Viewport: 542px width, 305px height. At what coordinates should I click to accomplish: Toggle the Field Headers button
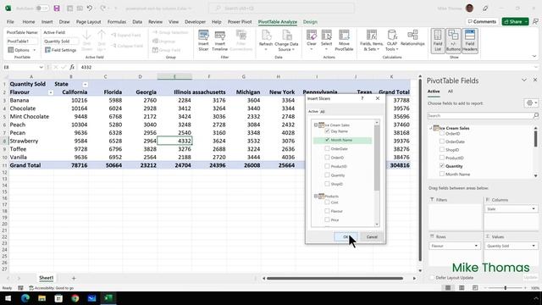(470, 41)
